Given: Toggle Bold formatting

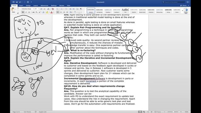Looking at the screenshot, I should tap(23, 12).
